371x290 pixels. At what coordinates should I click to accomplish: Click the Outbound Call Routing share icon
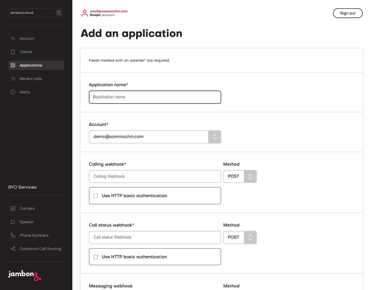point(13,249)
